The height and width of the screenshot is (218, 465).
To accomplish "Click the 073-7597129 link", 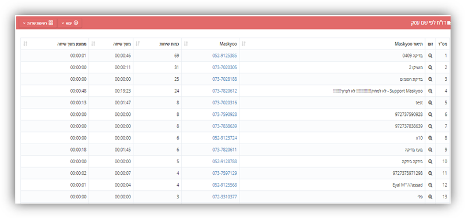I will 224,173.
